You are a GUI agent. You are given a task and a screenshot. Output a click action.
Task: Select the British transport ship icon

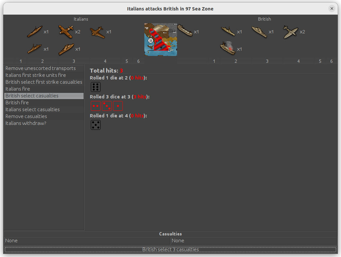[x=185, y=31]
